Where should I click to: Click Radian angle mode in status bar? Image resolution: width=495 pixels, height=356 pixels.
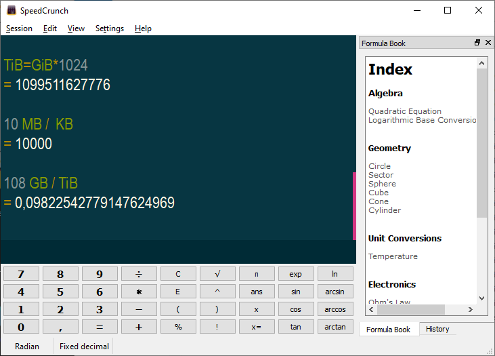27,347
